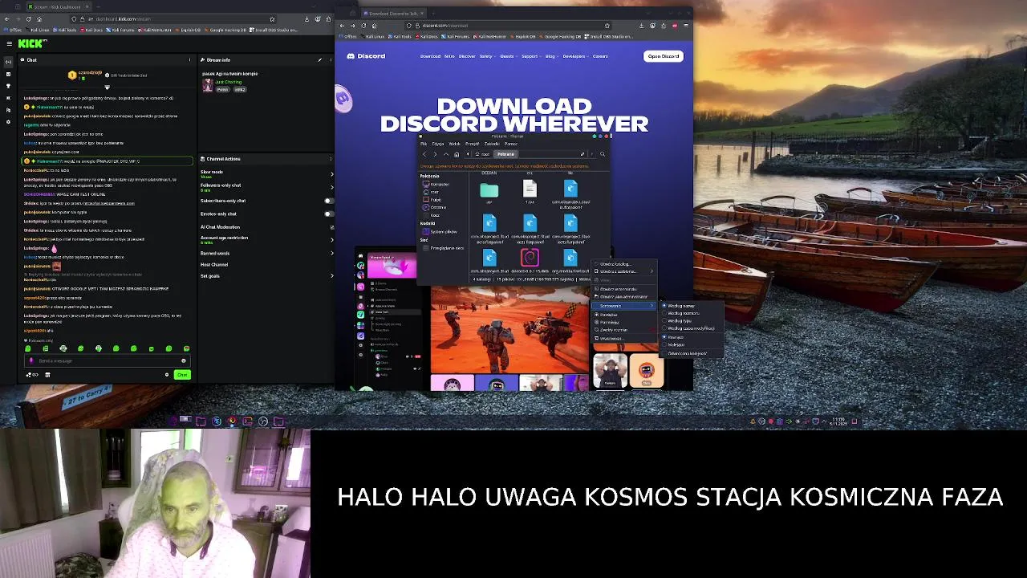Open AI Chat Moderation external link icon
The image size is (1027, 578).
coord(332,227)
